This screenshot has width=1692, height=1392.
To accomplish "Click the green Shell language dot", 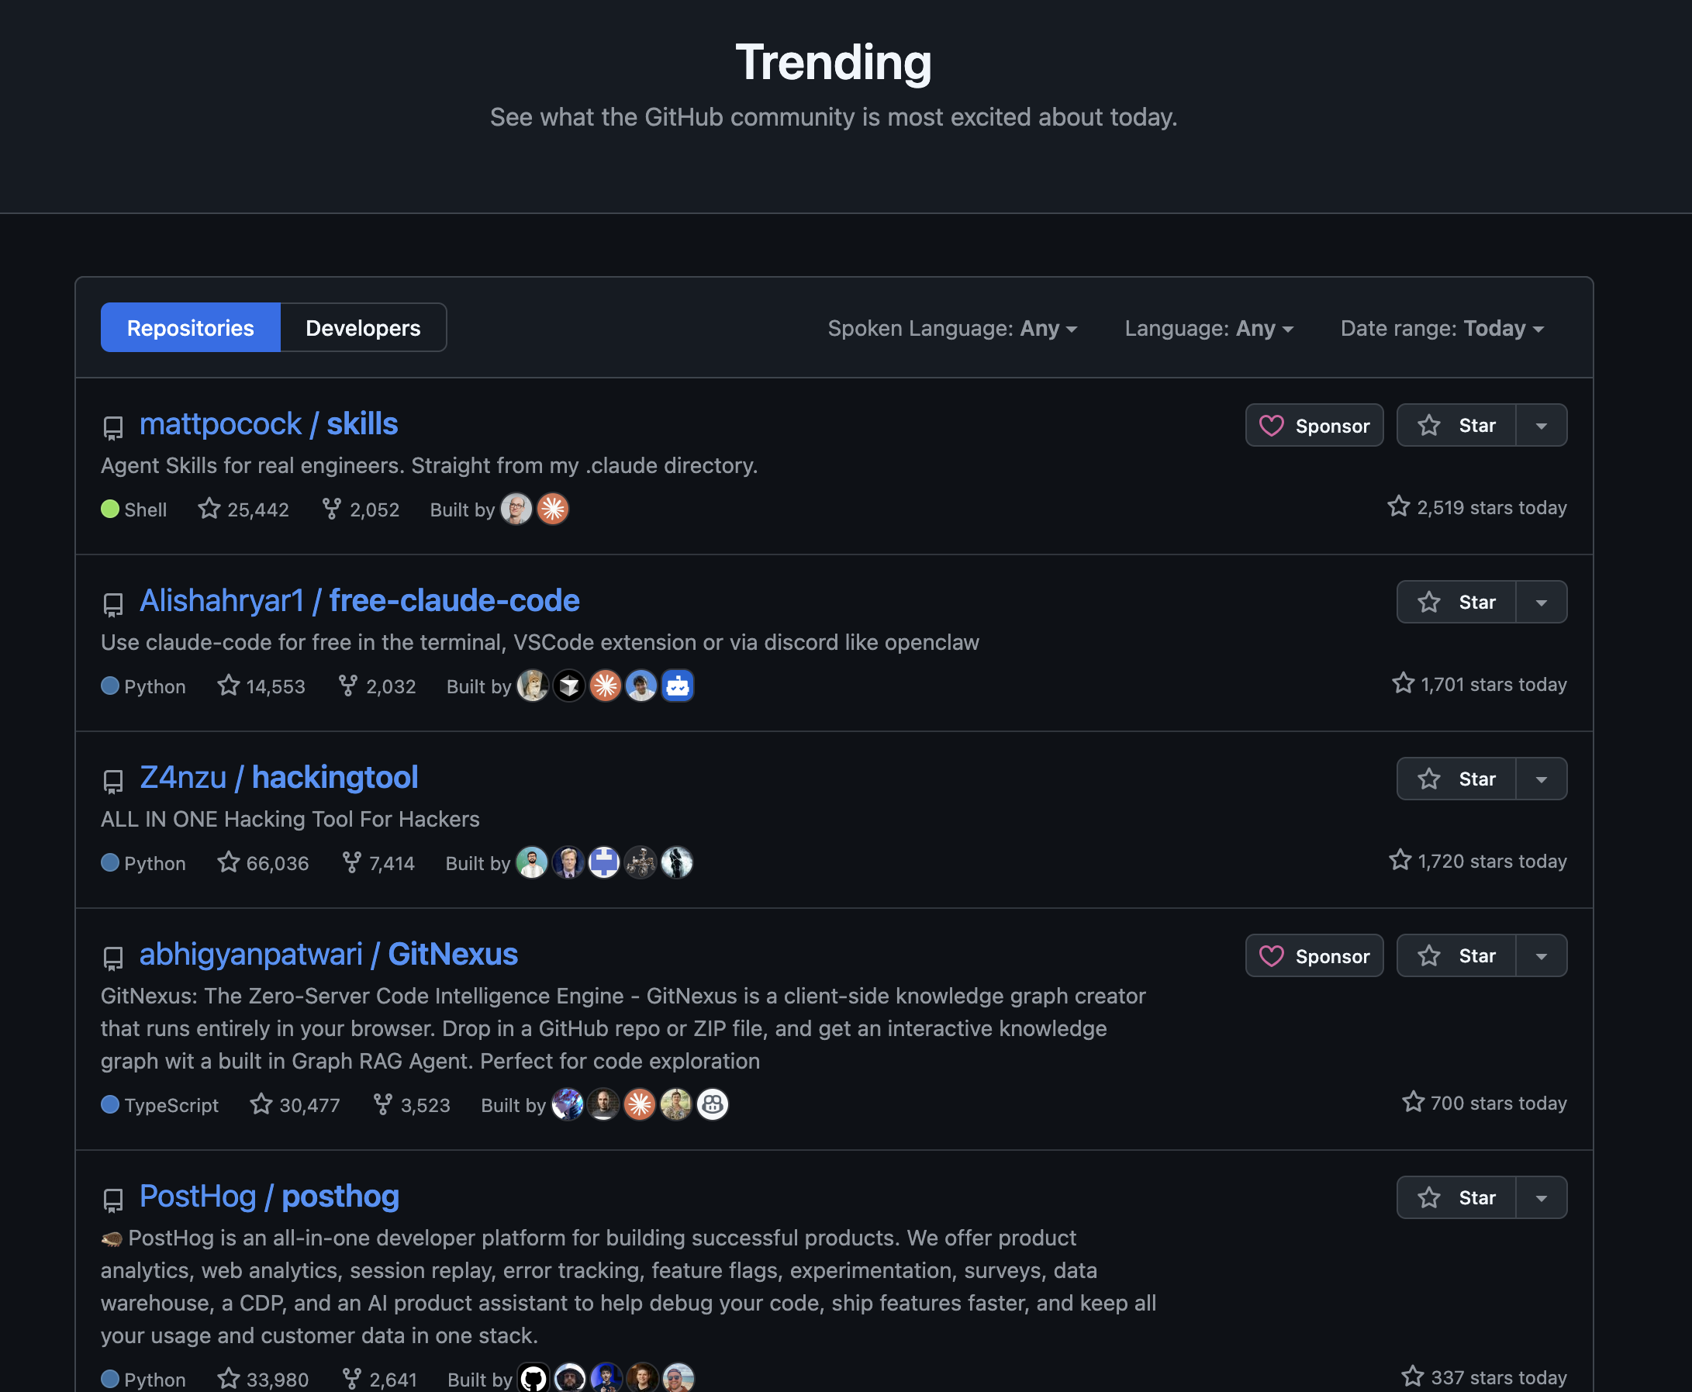I will tap(110, 509).
